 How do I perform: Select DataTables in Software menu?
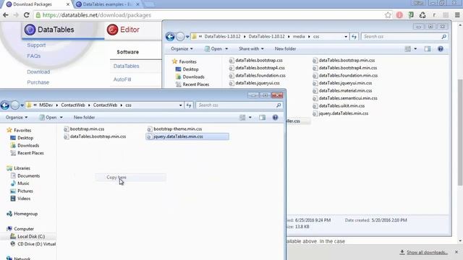pyautogui.click(x=126, y=66)
